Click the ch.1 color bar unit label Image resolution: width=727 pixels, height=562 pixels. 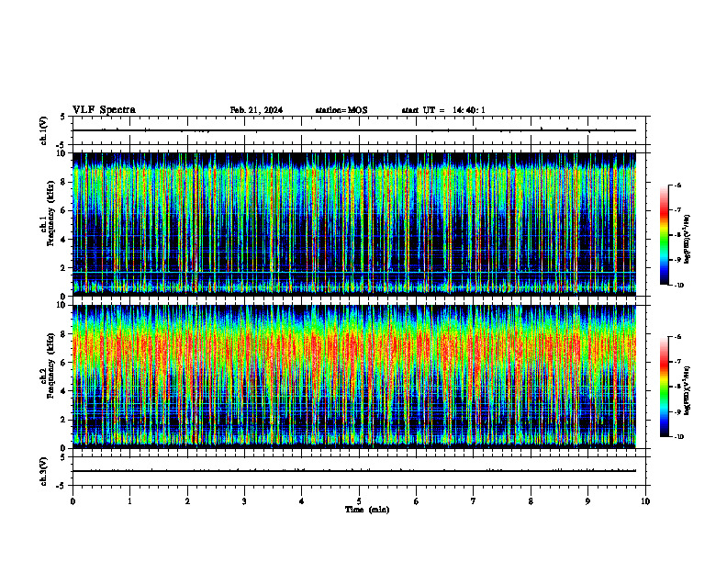click(x=688, y=240)
